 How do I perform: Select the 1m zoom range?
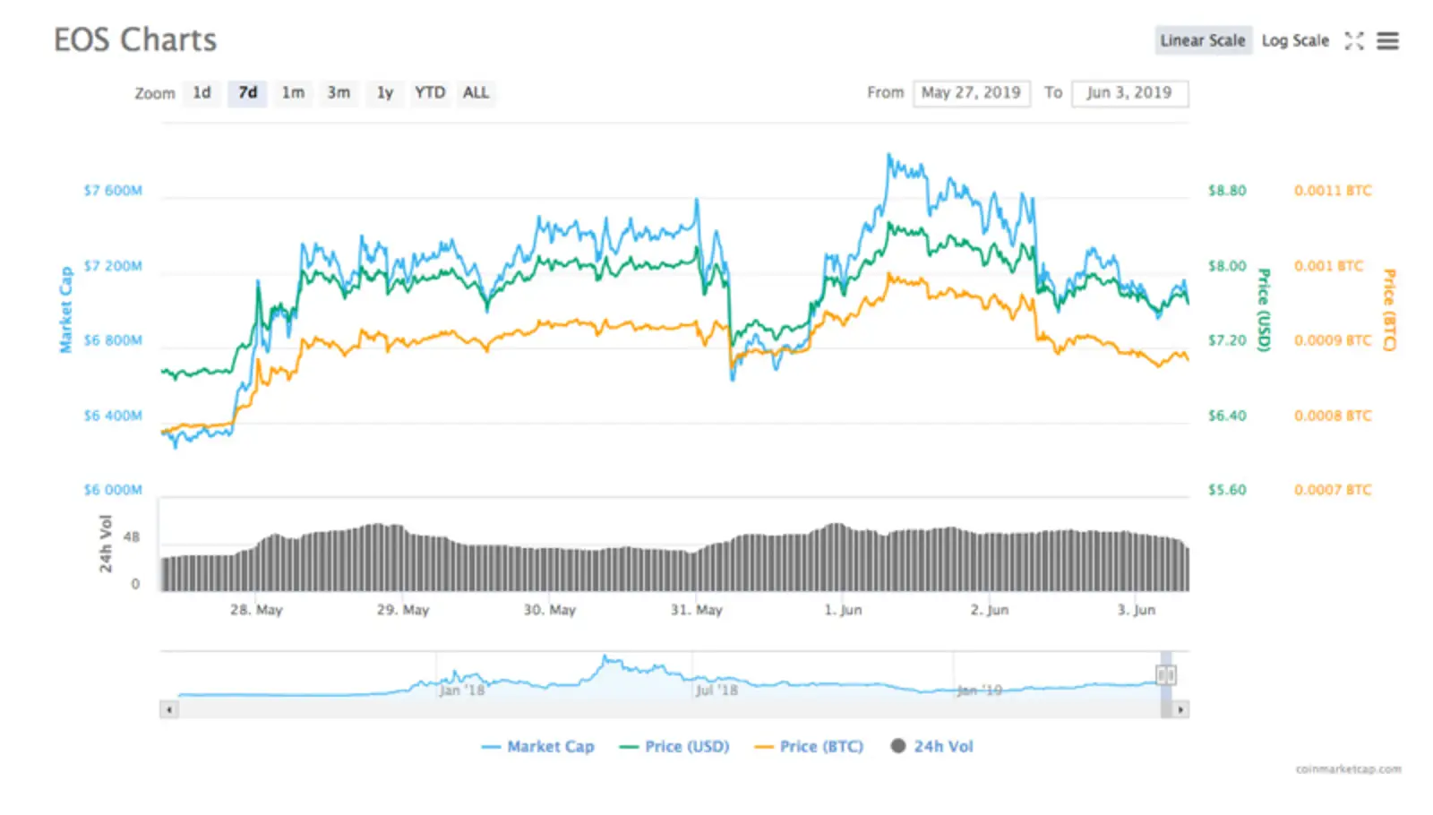tap(293, 92)
